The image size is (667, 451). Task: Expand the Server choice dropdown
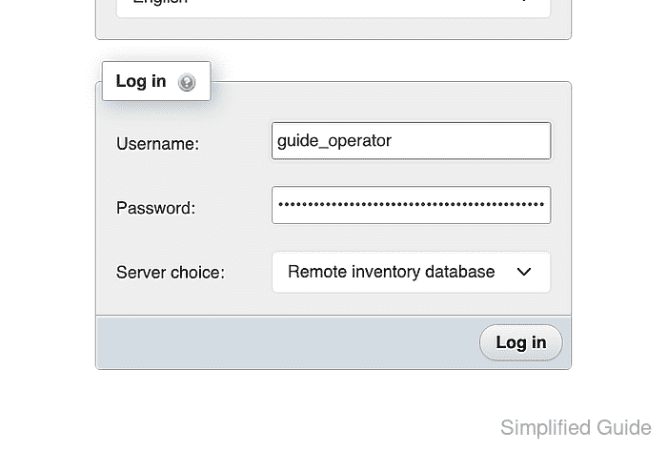(411, 273)
